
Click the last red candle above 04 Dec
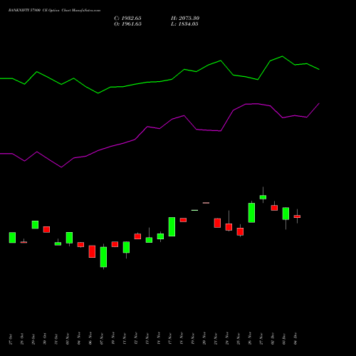pyautogui.click(x=297, y=216)
